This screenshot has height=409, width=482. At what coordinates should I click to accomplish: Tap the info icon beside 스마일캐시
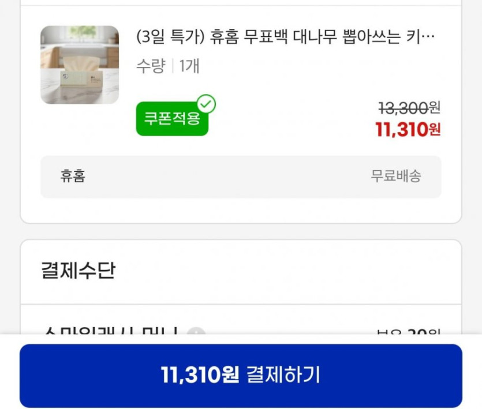(196, 331)
